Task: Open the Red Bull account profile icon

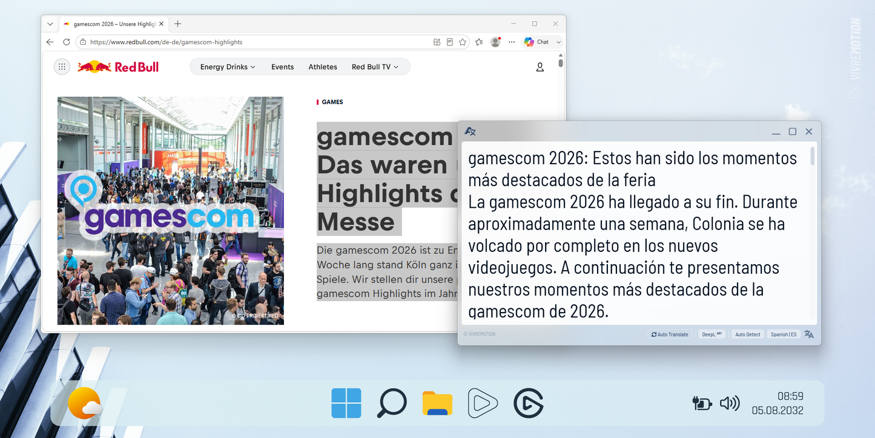Action: tap(540, 67)
